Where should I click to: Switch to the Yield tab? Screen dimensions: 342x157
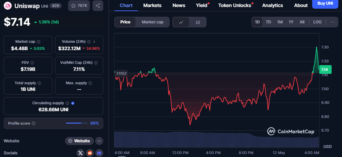point(202,5)
